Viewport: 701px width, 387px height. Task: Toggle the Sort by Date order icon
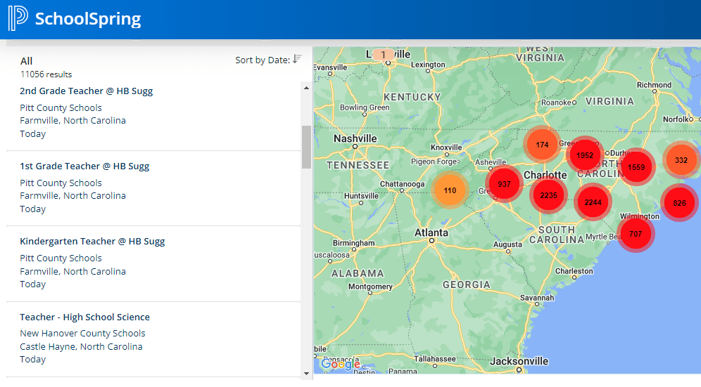click(297, 60)
